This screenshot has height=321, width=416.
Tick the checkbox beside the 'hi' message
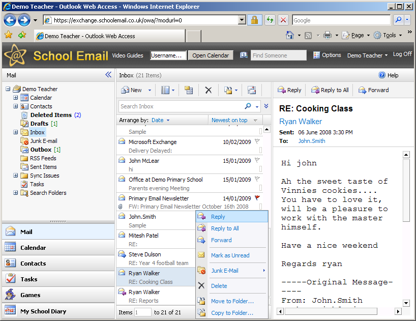click(x=260, y=169)
